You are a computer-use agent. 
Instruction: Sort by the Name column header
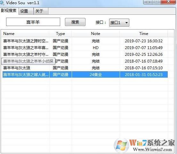tap(25, 34)
